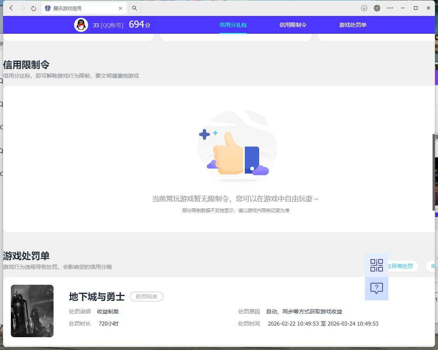Viewport: 438px width, 350px height.
Task: Click the 处罚结束 status badge
Action: pos(147,296)
